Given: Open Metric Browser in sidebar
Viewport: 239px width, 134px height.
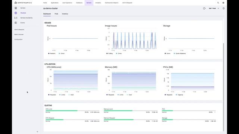Looking at the screenshot, I should [x=19, y=35].
